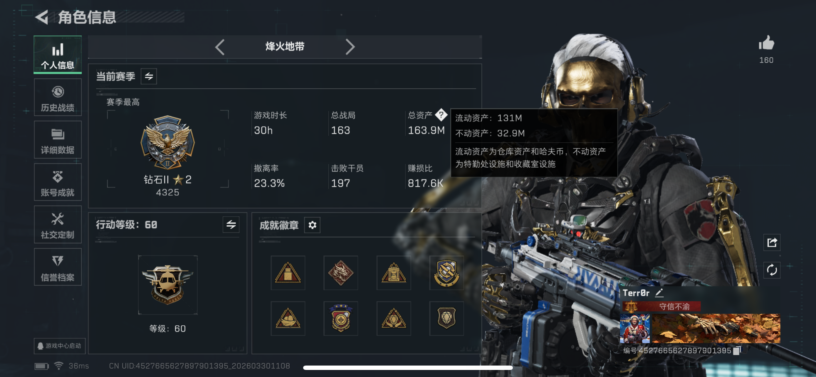Select the dragon achievement badge
816x377 pixels.
[340, 273]
